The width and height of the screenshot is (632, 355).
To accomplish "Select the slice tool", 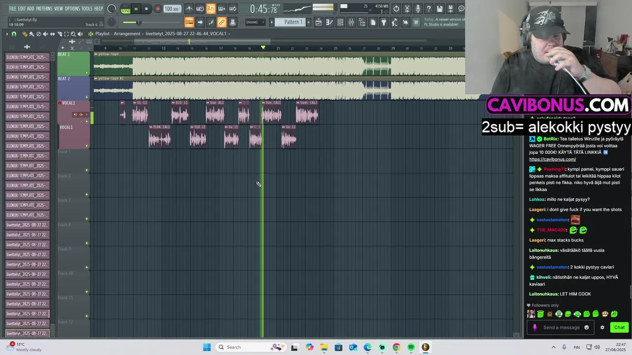I will pos(59,34).
